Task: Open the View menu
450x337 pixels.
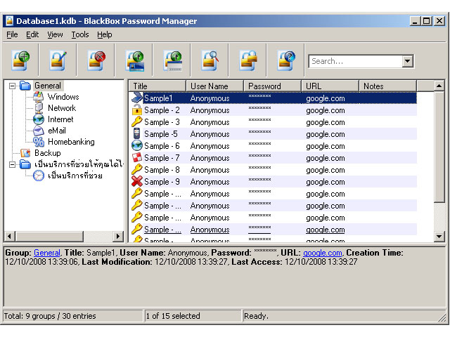Action: [x=55, y=34]
